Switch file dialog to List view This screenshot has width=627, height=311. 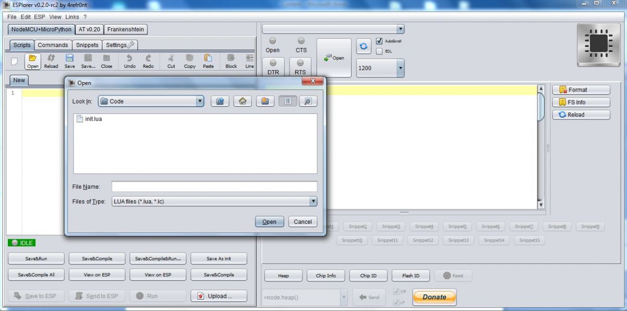tap(287, 101)
